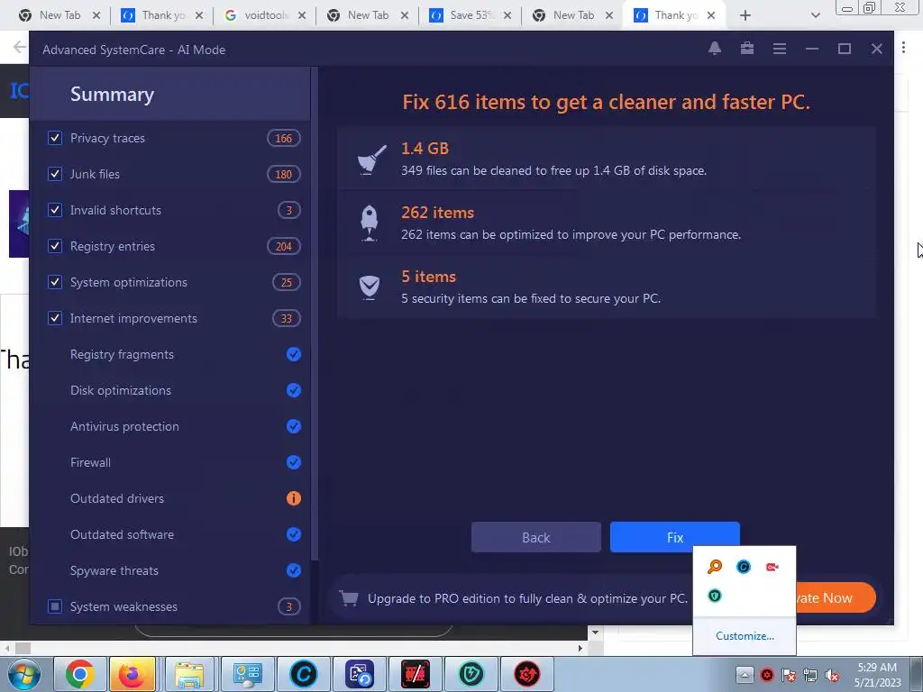Click the network tray icon
This screenshot has width=923, height=692.
pyautogui.click(x=810, y=675)
